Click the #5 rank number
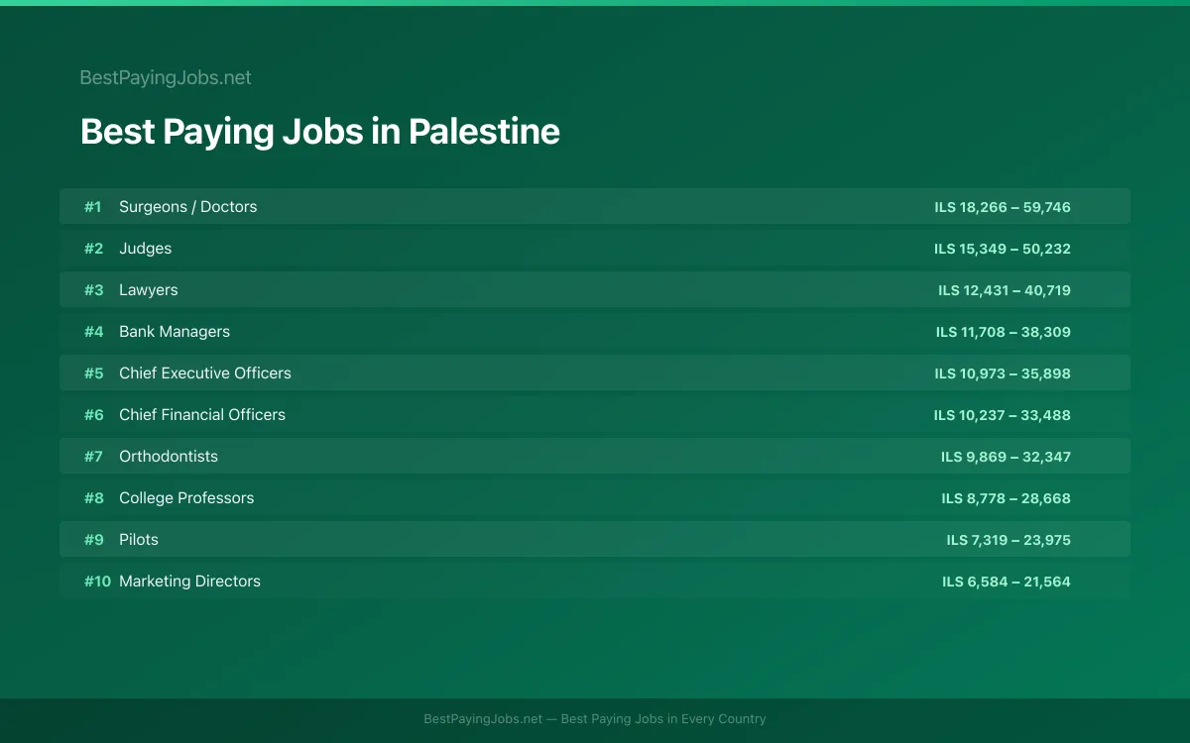The width and height of the screenshot is (1190, 743). tap(93, 373)
